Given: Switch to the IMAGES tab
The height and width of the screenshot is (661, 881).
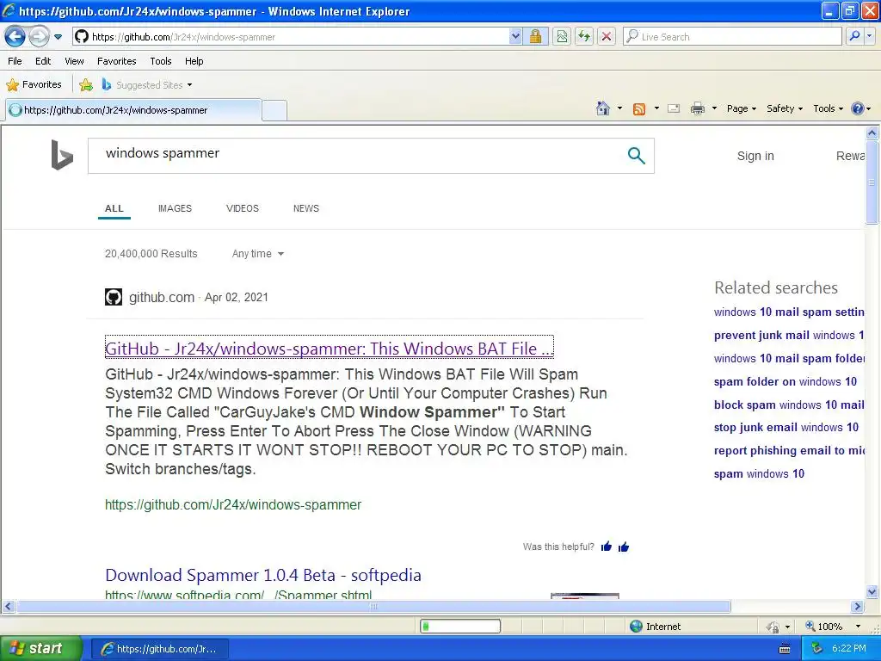Looking at the screenshot, I should (x=175, y=208).
